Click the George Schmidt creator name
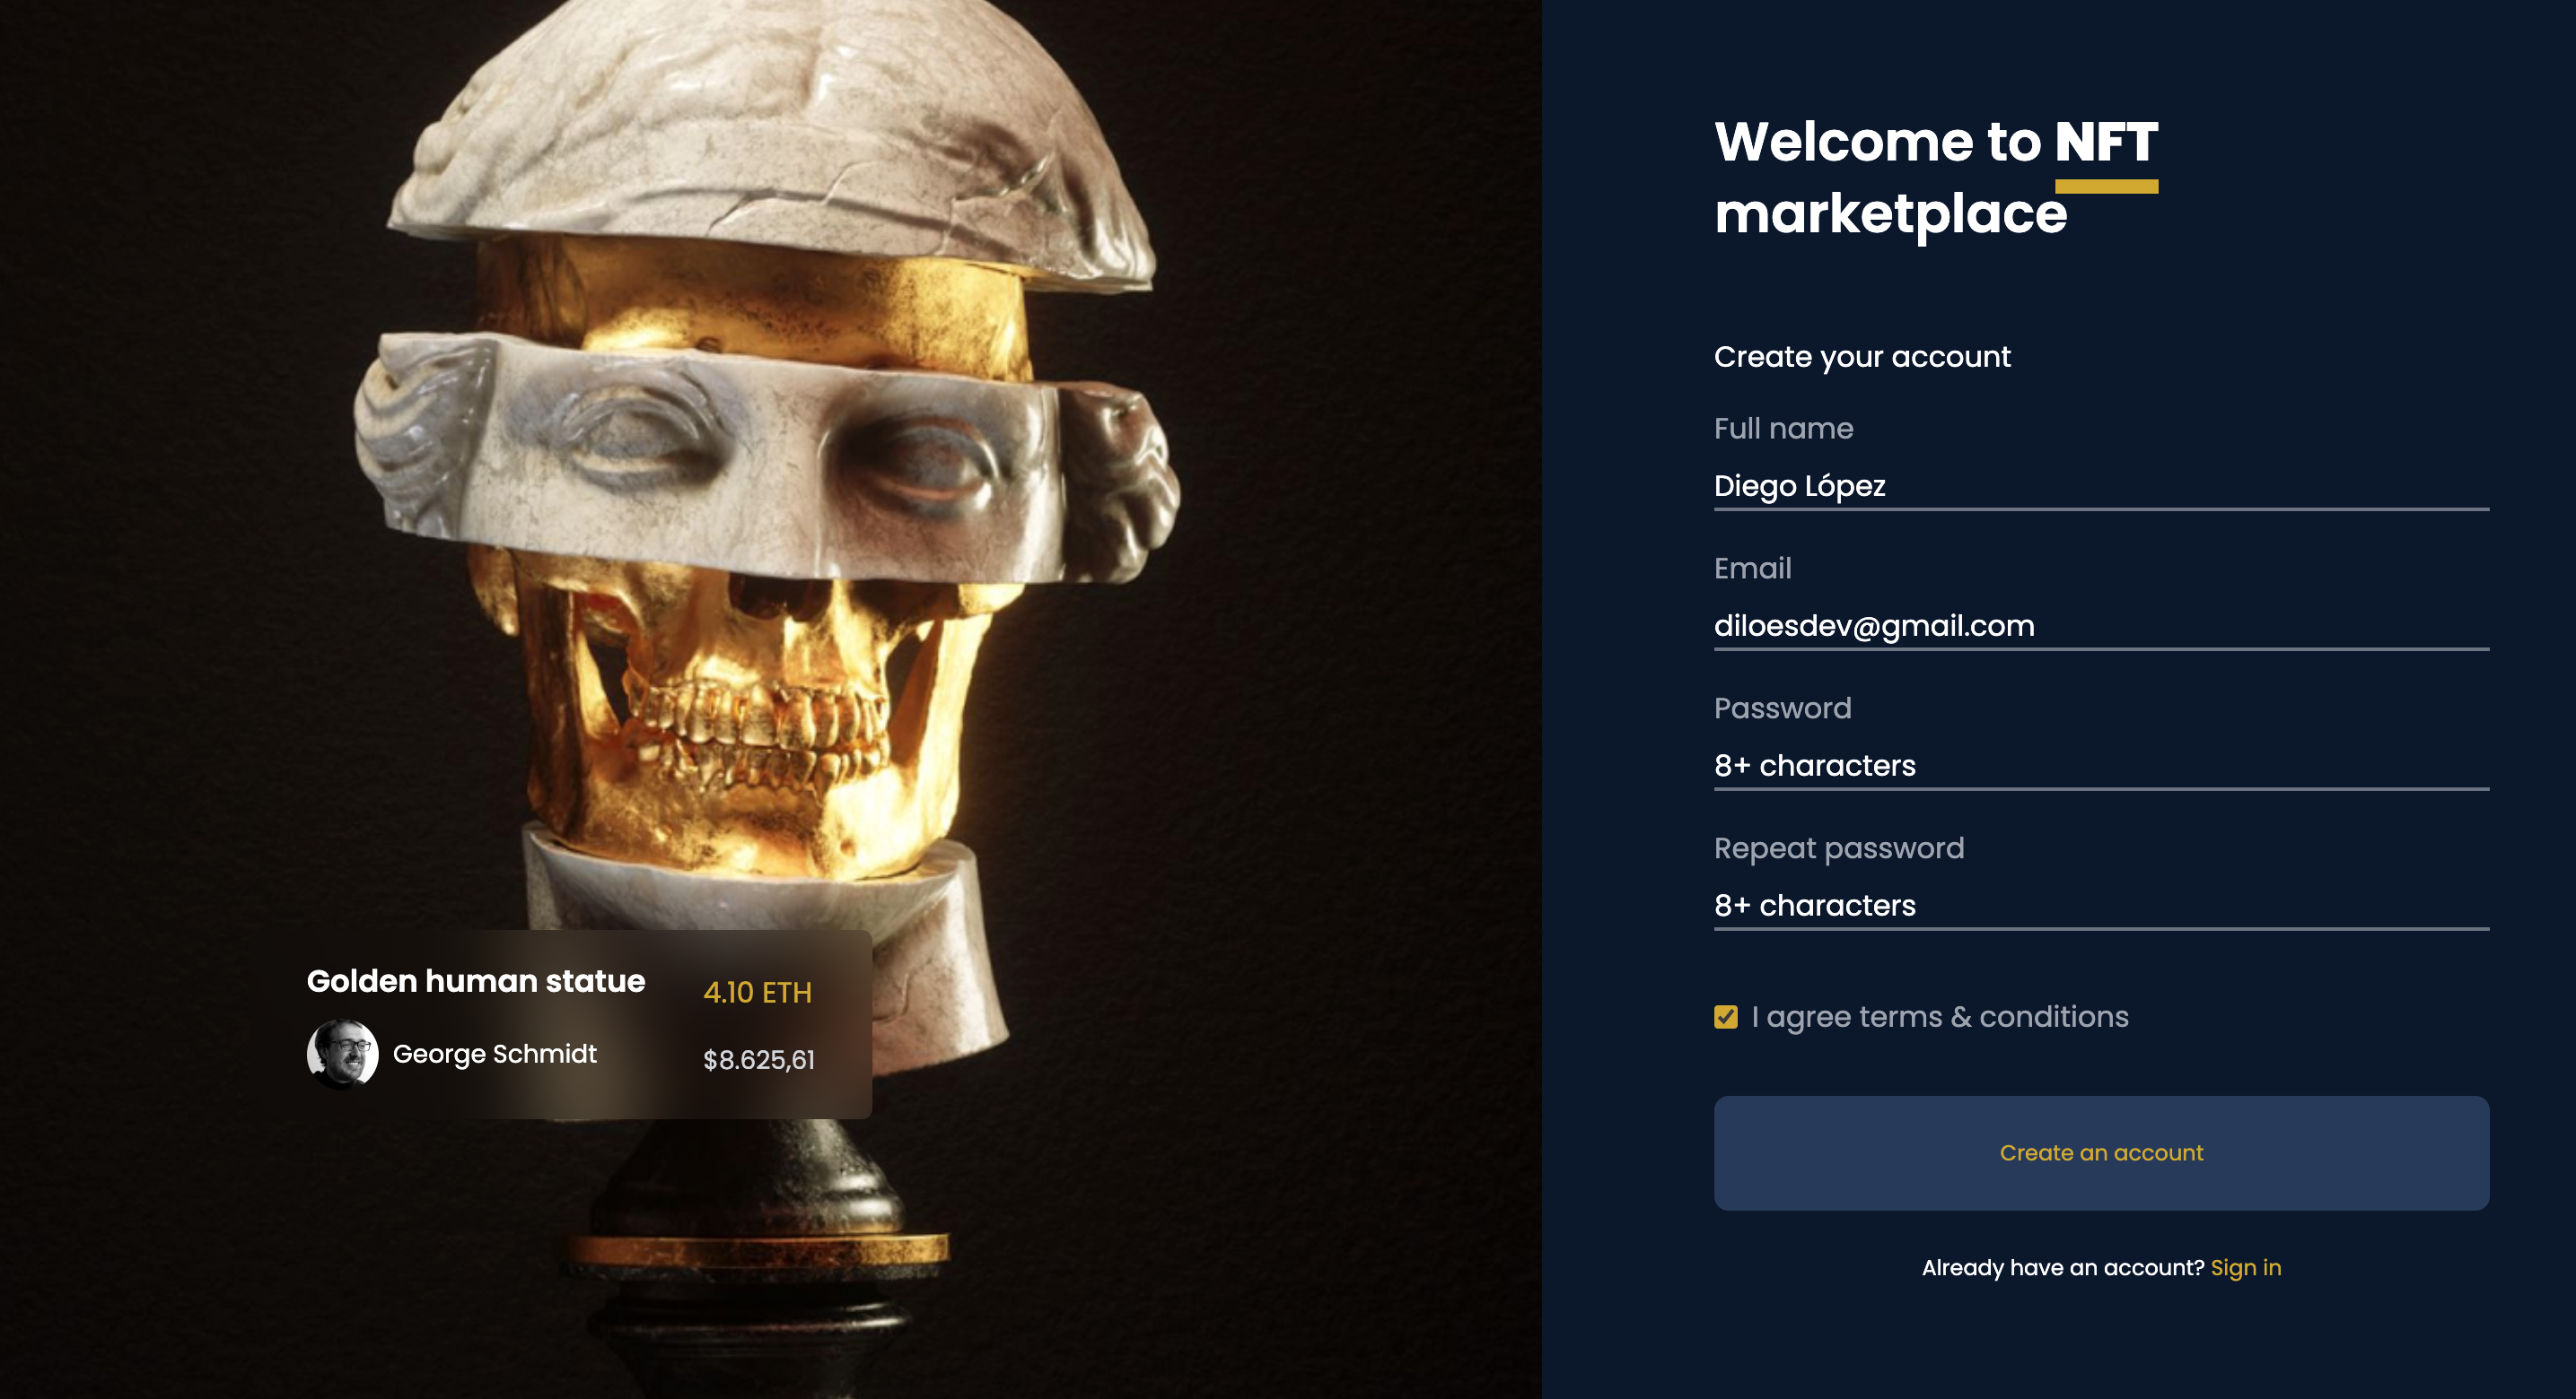 pos(494,1055)
